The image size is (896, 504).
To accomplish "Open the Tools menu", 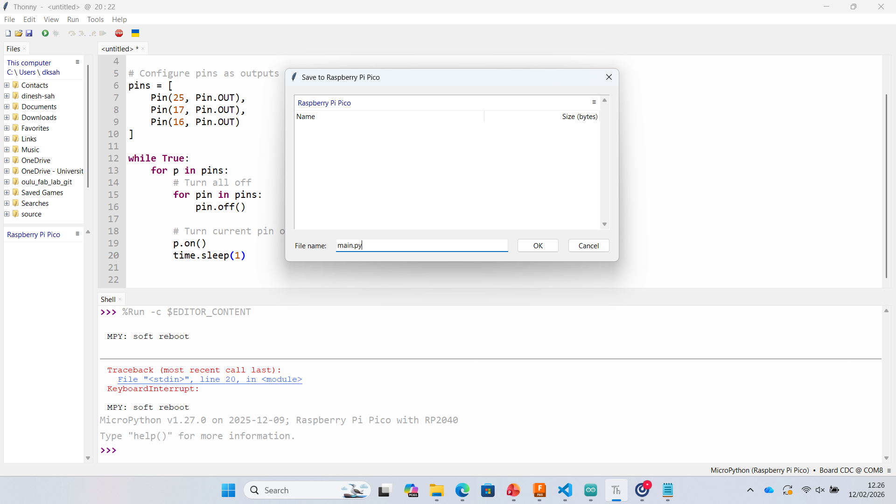I will [x=95, y=20].
